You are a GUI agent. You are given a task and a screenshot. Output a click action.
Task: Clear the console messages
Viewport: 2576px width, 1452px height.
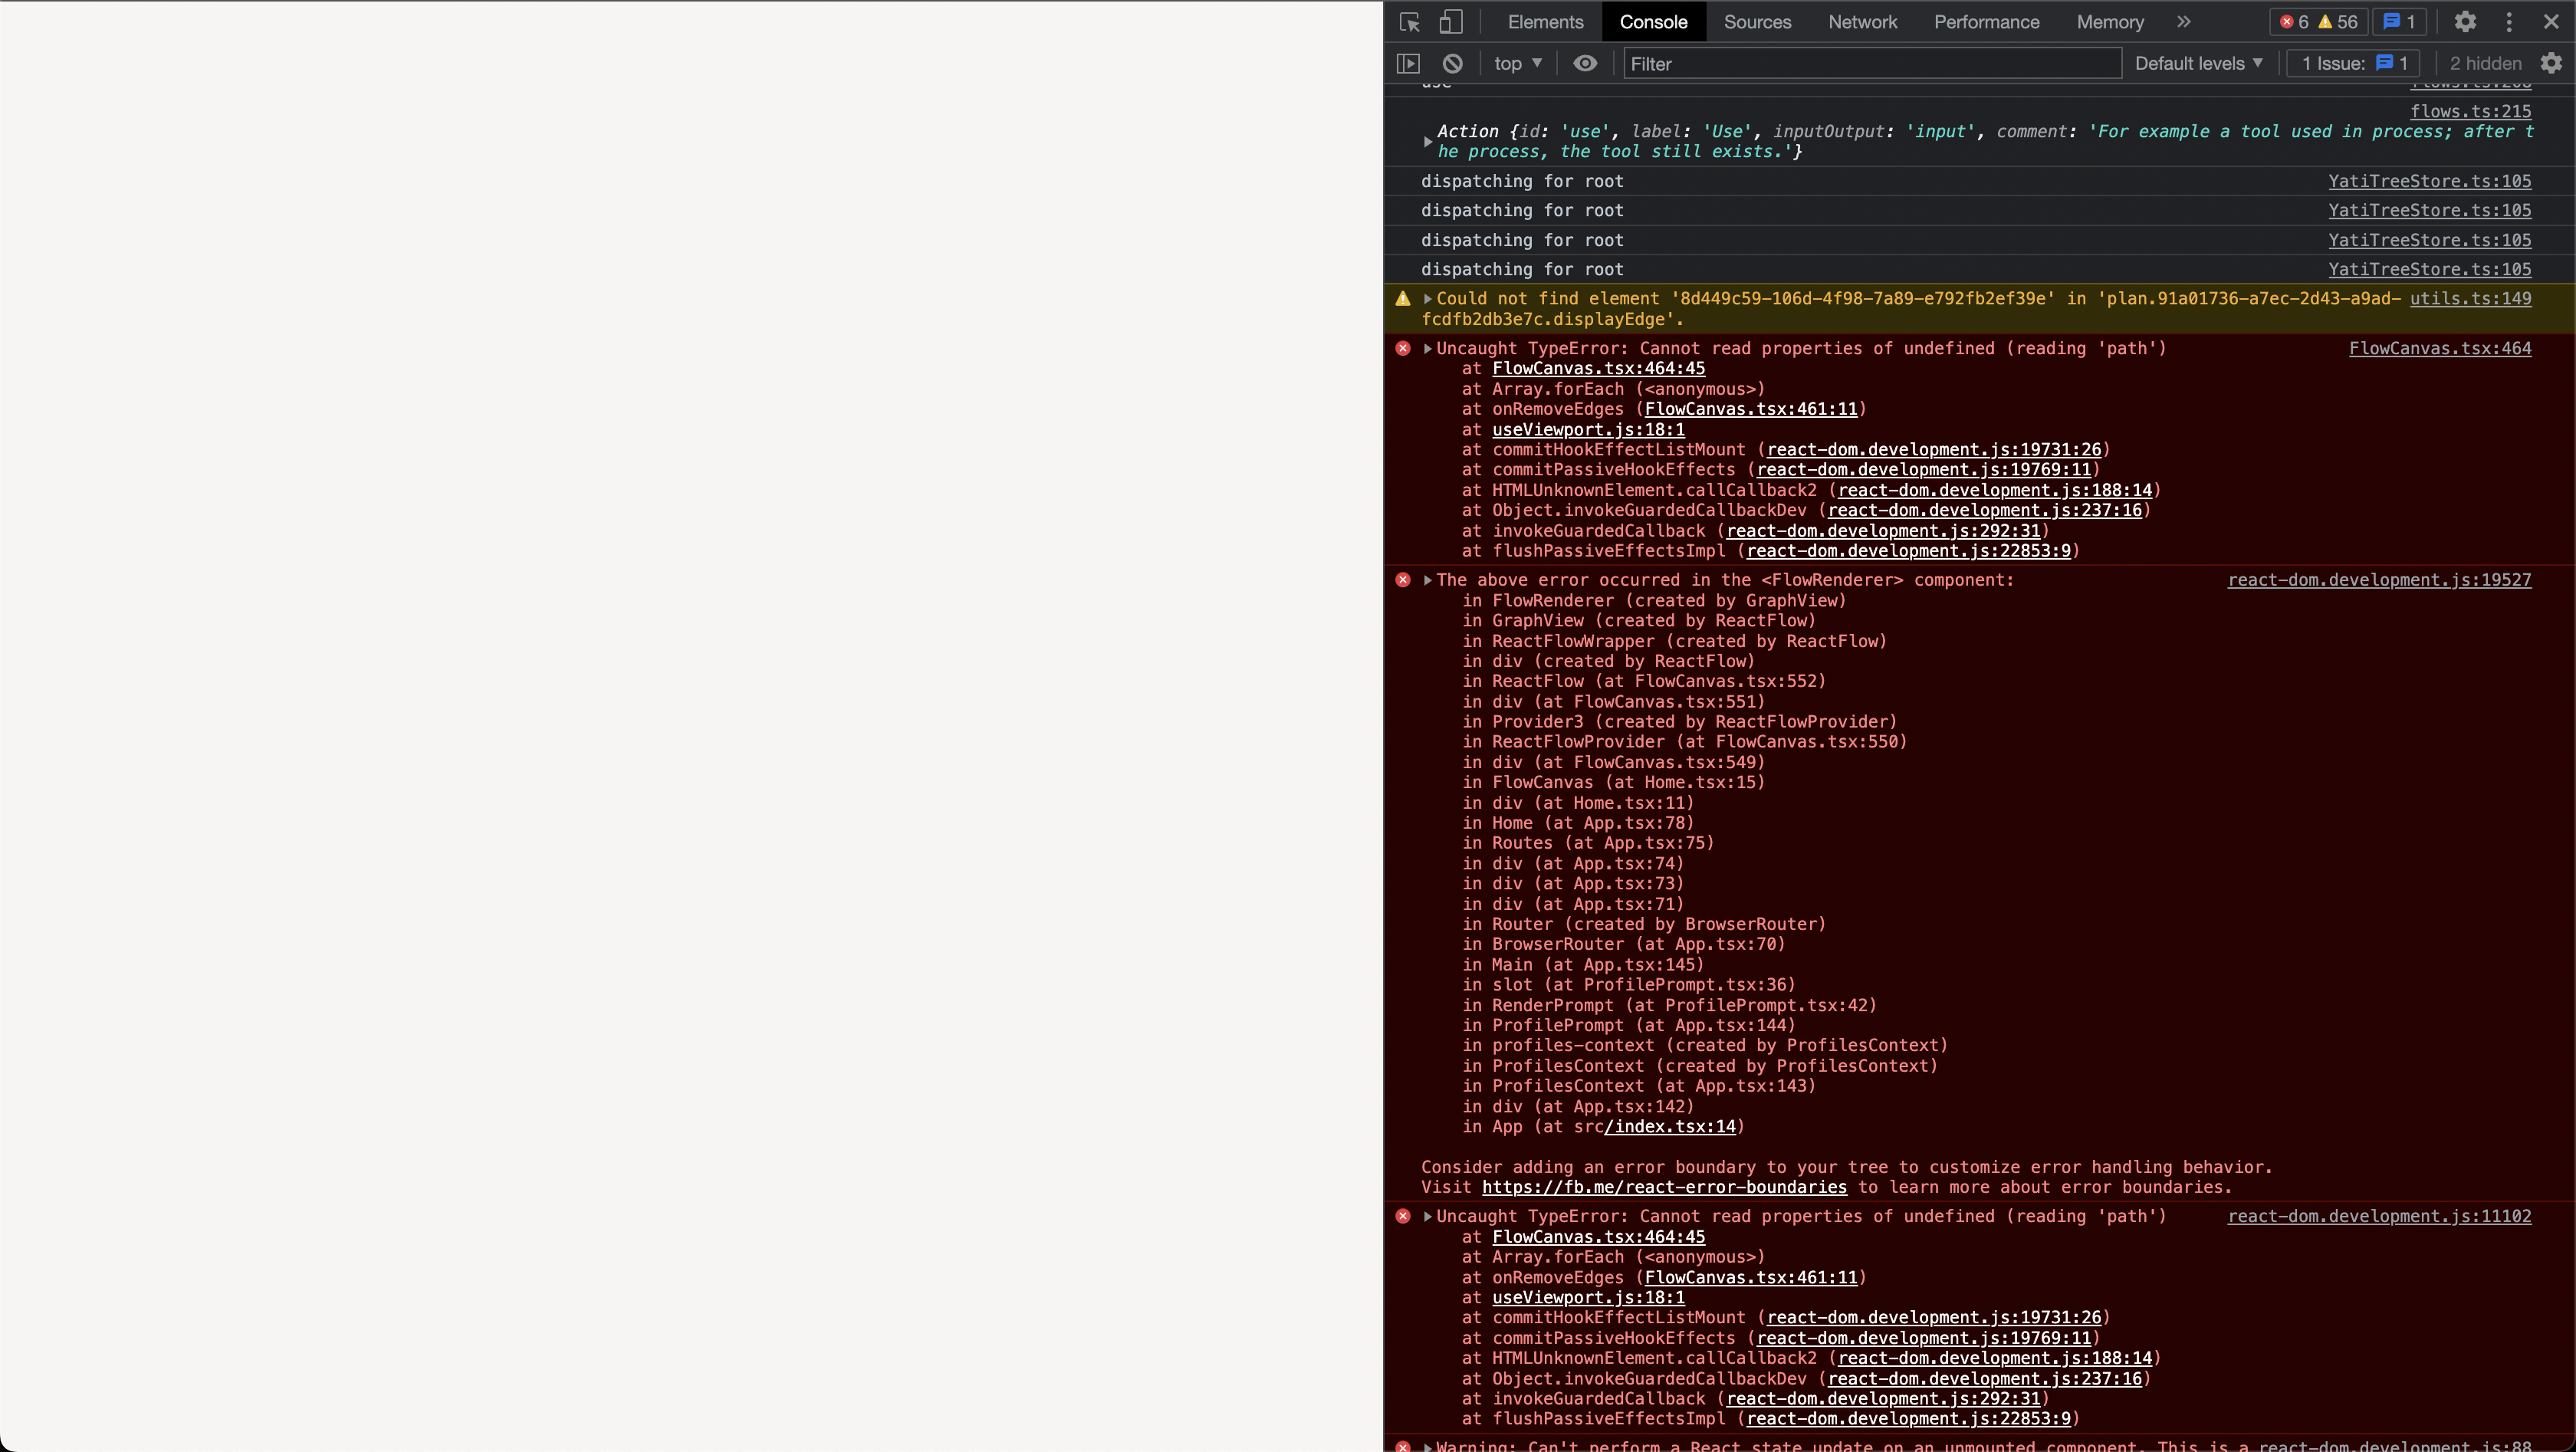point(1451,63)
